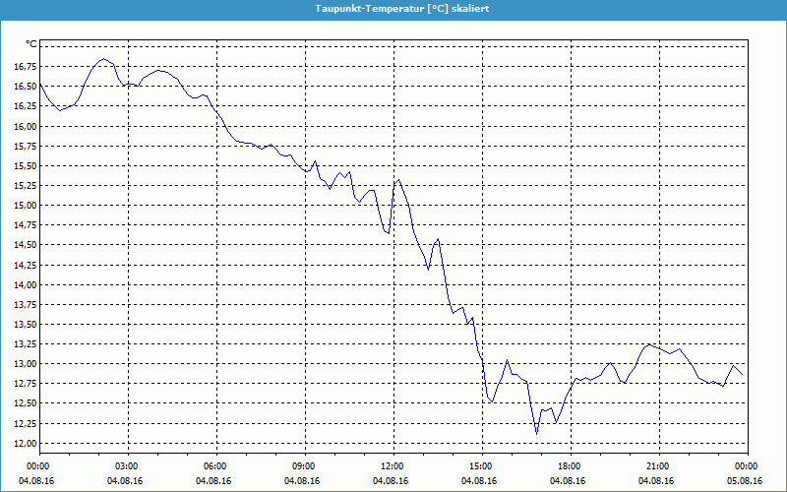Click the lowest point of the blue curve
The height and width of the screenshot is (492, 787).
coord(536,433)
